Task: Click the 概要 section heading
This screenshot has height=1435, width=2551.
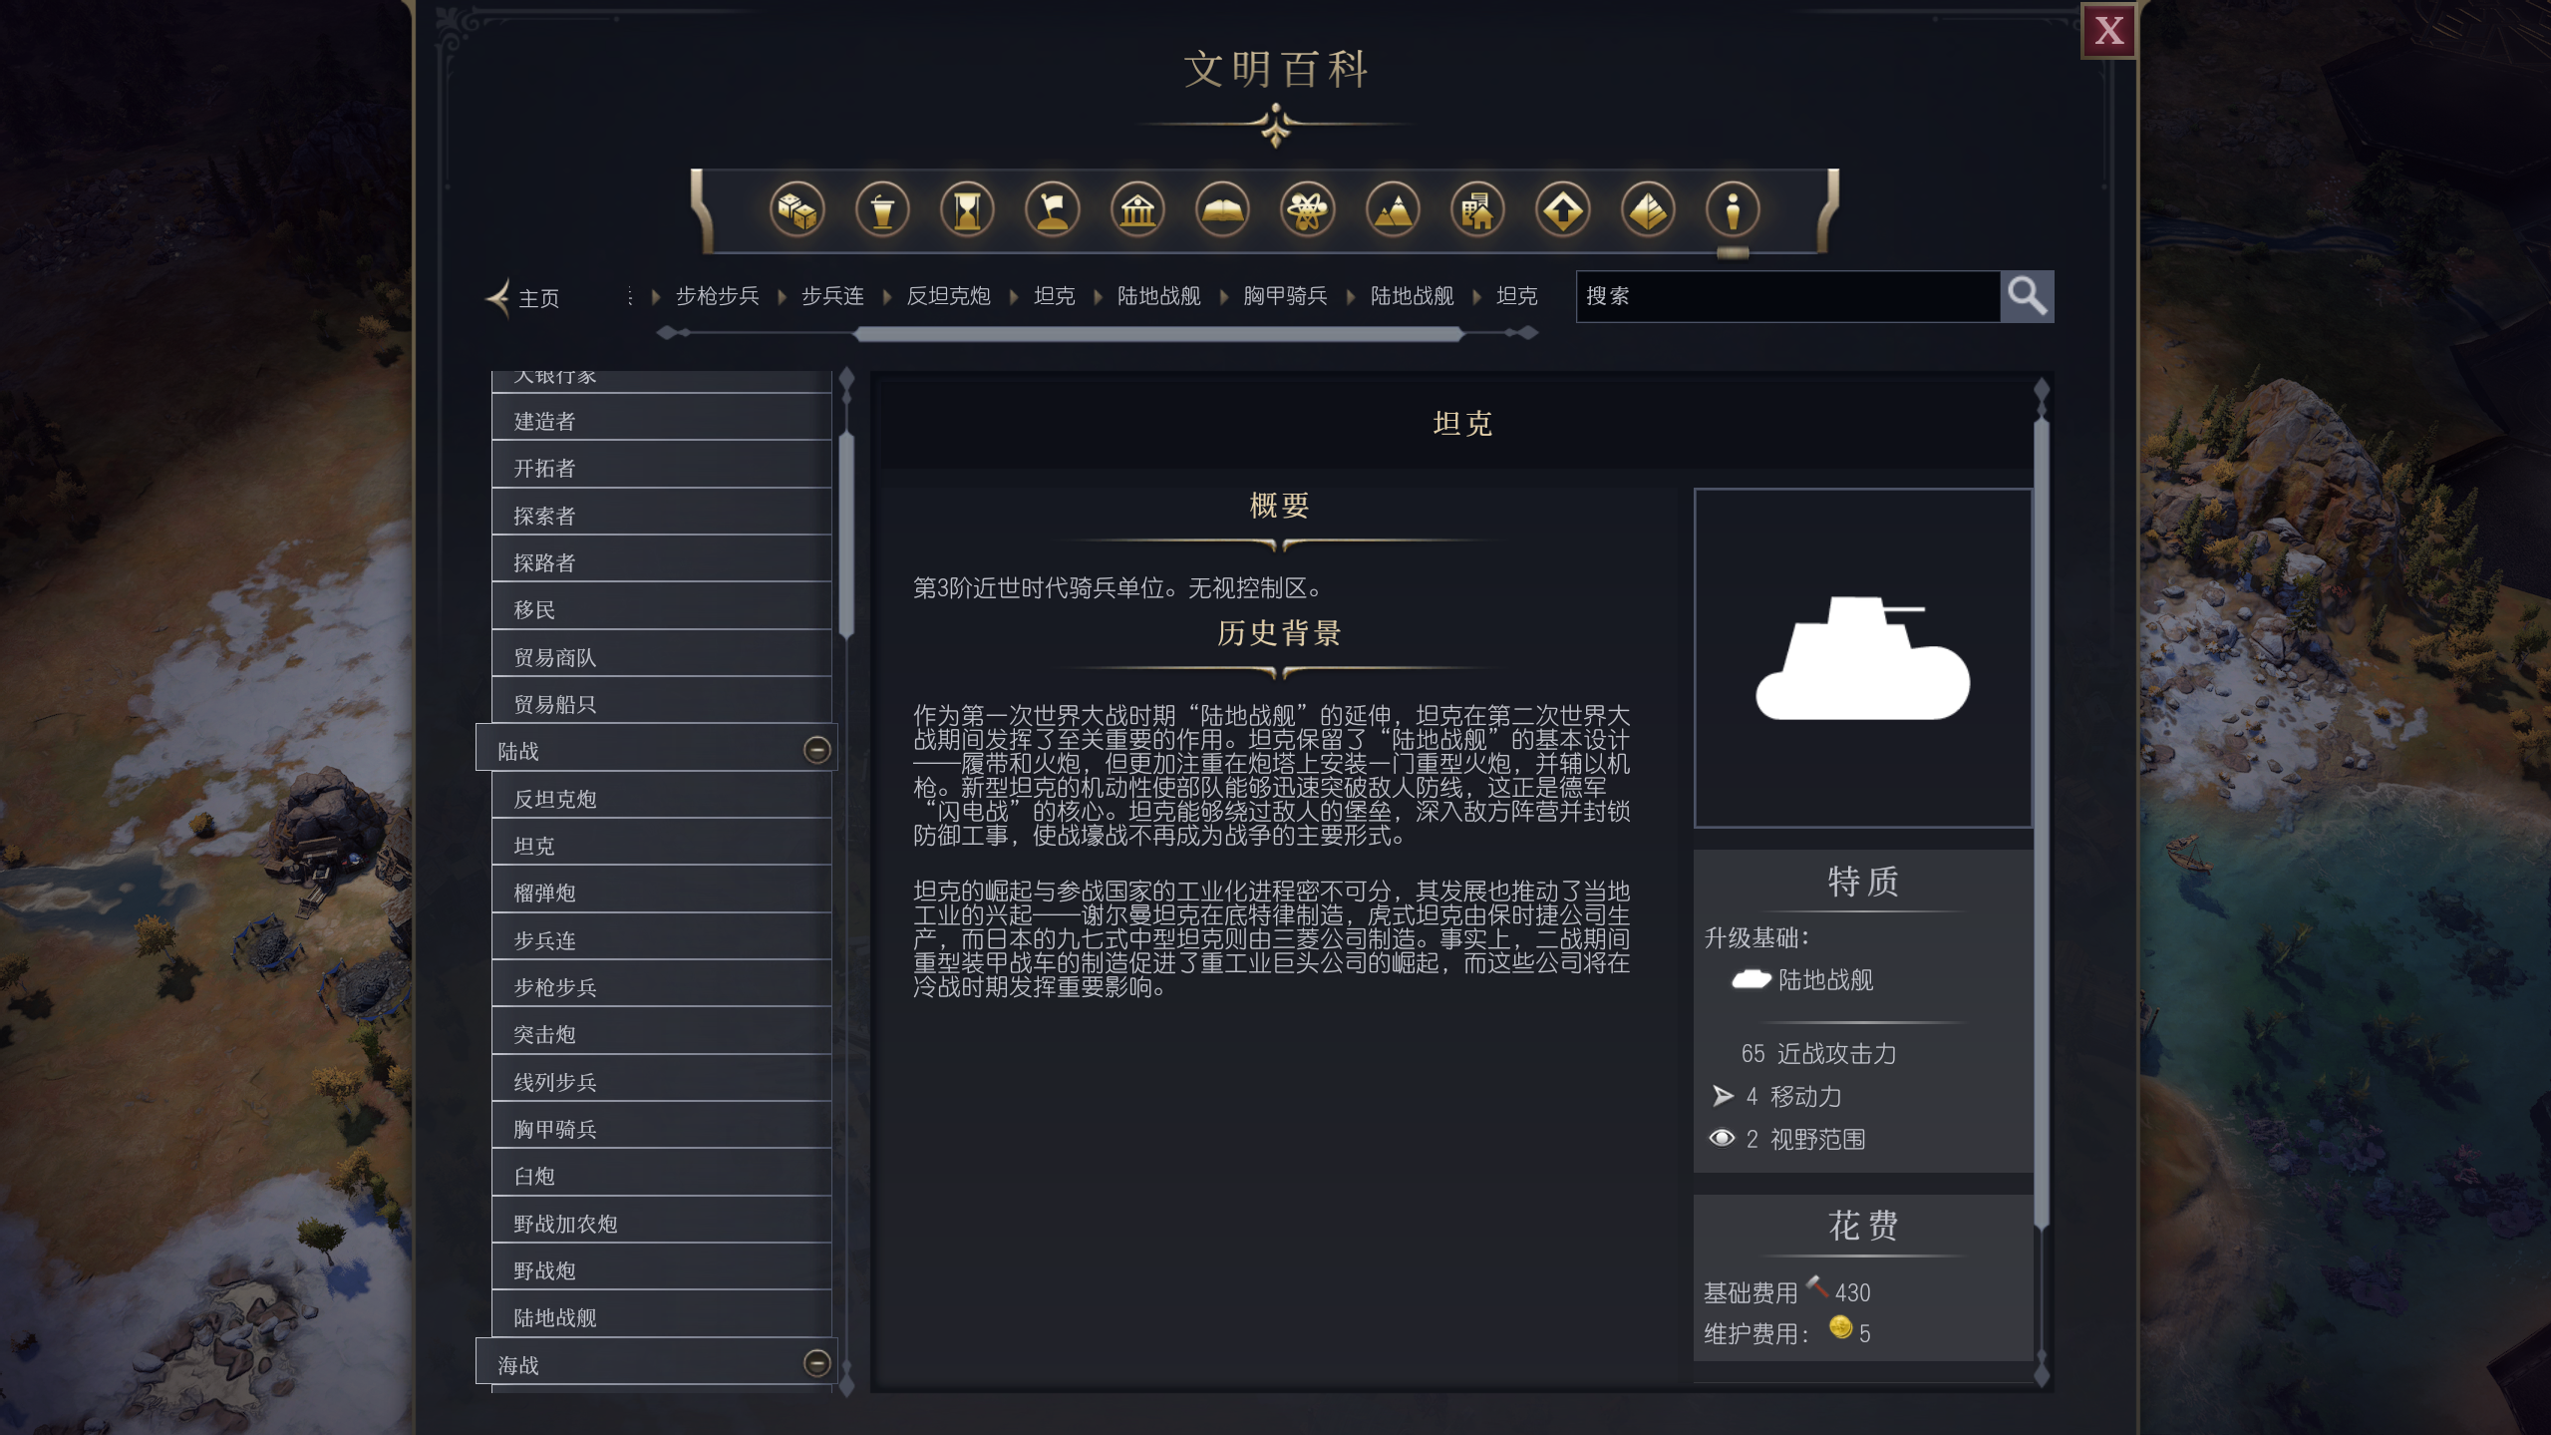Action: click(1279, 506)
